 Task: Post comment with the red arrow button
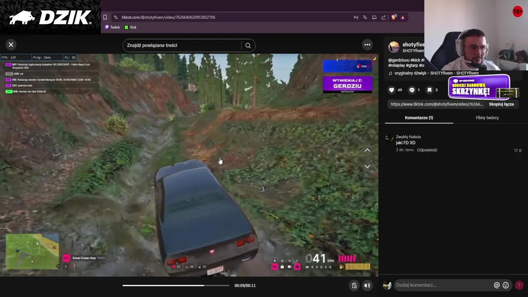(x=519, y=285)
